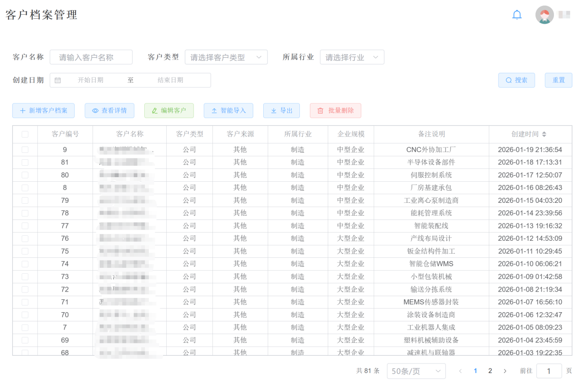This screenshot has width=581, height=385.
Task: Expand the 所属行业 dropdown
Action: point(352,57)
